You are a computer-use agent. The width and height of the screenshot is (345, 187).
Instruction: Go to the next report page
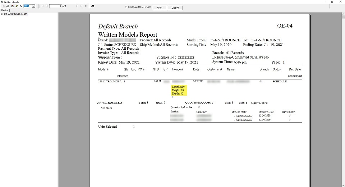pyautogui.click(x=77, y=6)
